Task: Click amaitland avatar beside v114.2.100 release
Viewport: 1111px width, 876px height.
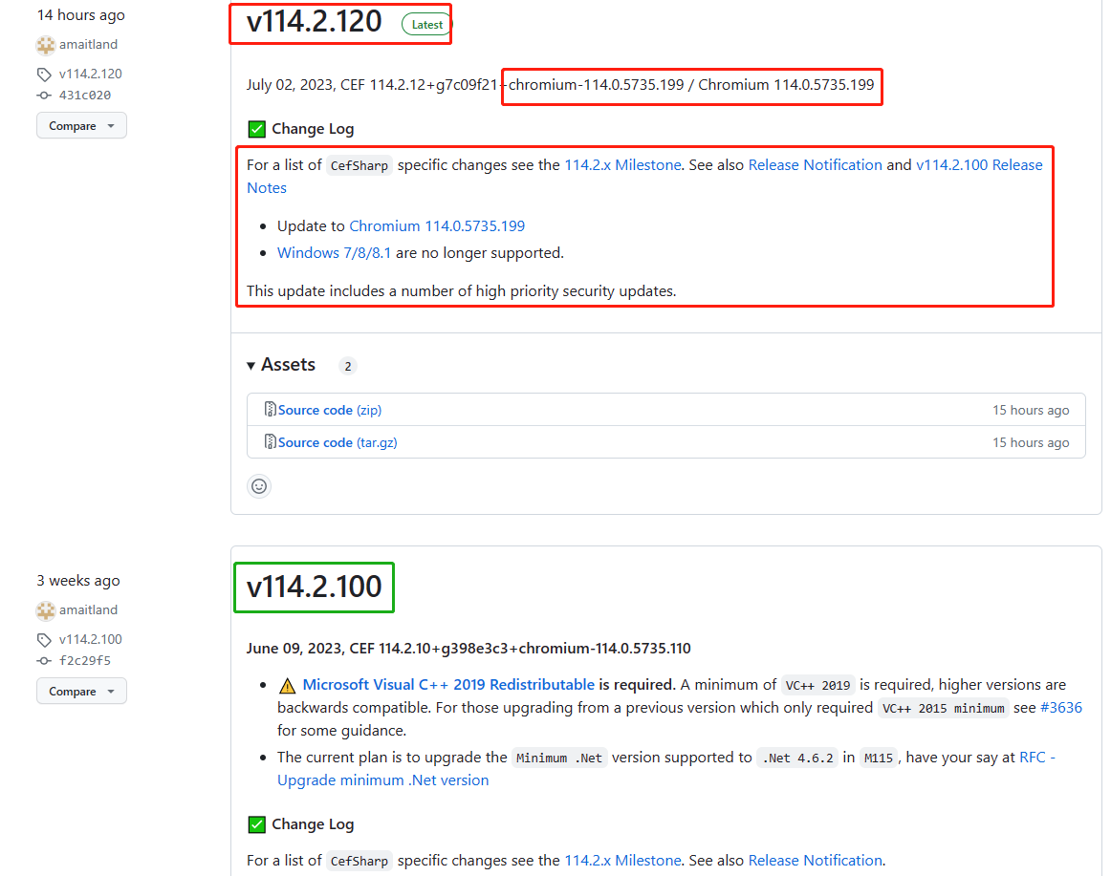Action: click(x=46, y=610)
